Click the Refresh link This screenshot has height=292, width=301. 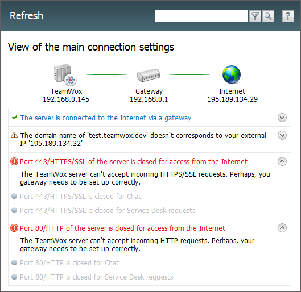(x=27, y=16)
